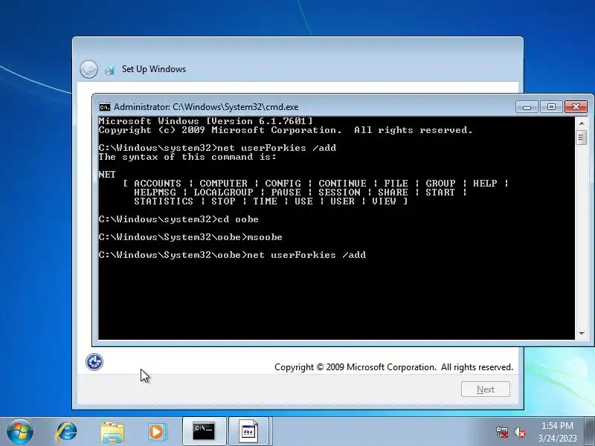Switch to the Set Up Windows taskbar button
Screen dimensions: 595x446
248,431
